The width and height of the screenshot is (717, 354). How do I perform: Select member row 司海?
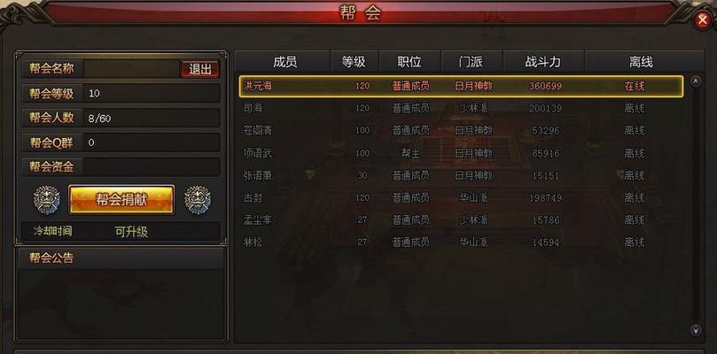click(x=461, y=108)
